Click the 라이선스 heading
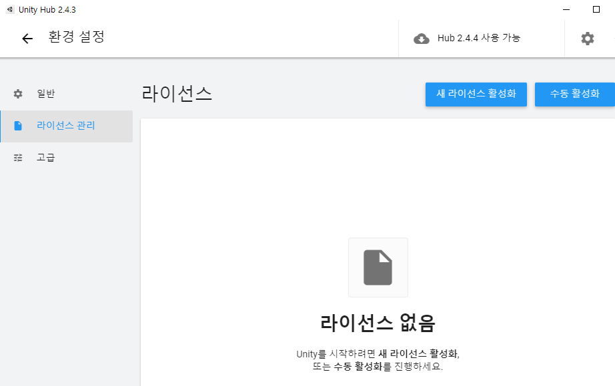The width and height of the screenshot is (615, 386). [x=177, y=94]
